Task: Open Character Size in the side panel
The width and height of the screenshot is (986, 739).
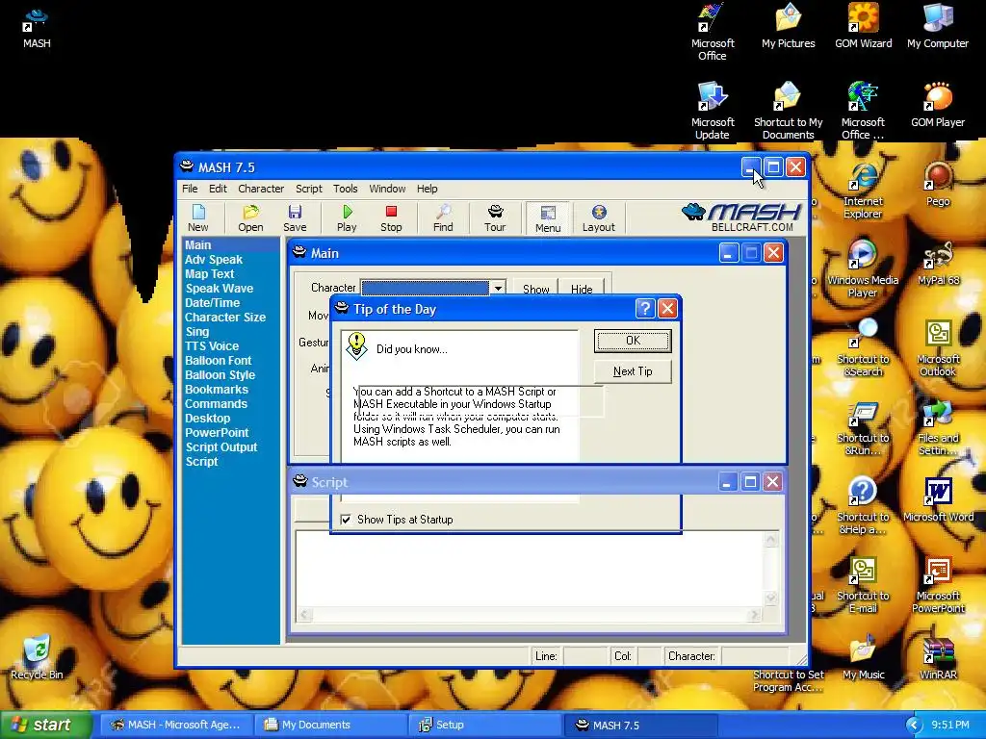Action: point(225,318)
